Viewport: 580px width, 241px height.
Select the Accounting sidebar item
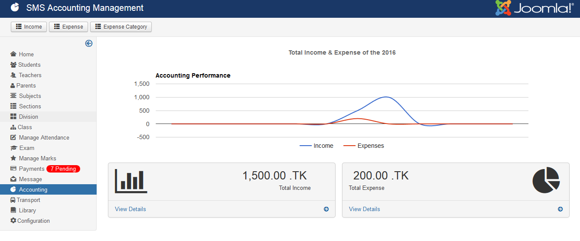tap(33, 189)
